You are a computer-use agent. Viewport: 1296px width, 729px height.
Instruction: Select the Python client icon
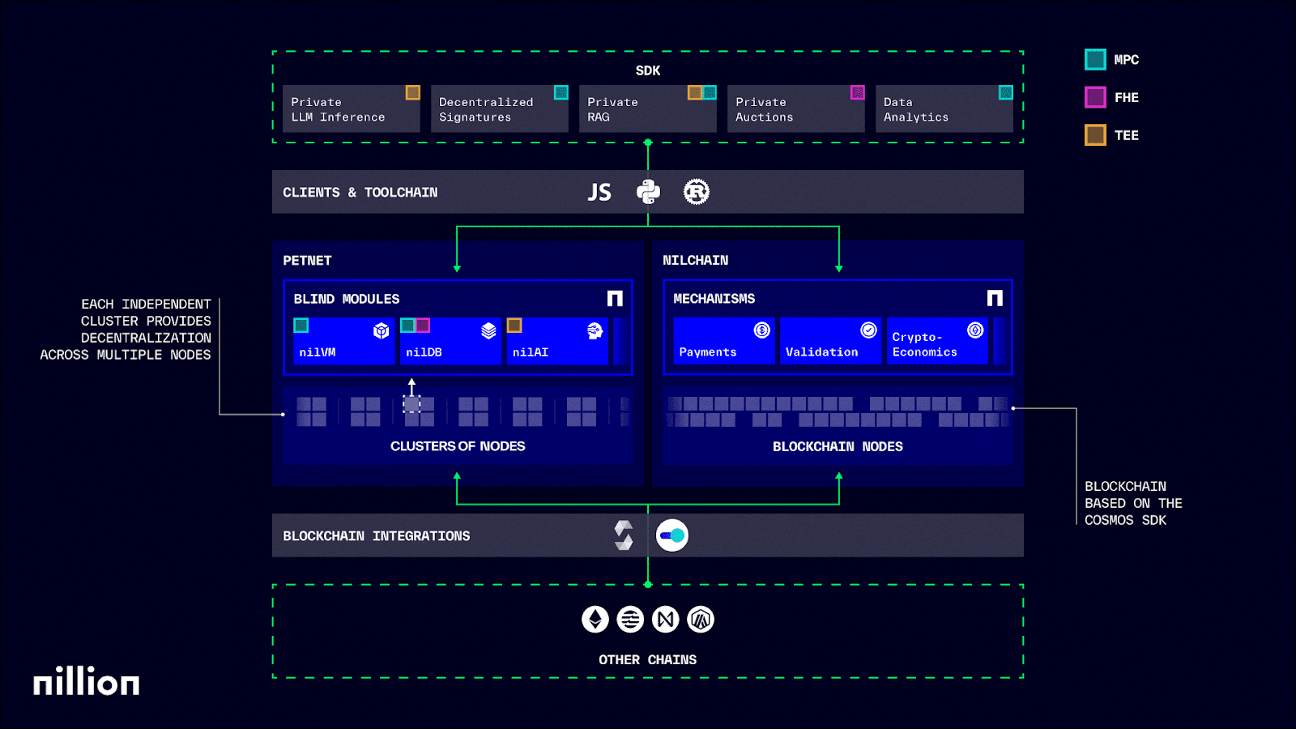[x=647, y=191]
